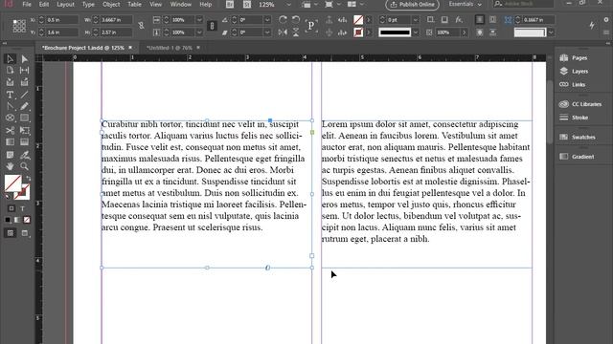Click the control panel settings gear

click(x=606, y=19)
